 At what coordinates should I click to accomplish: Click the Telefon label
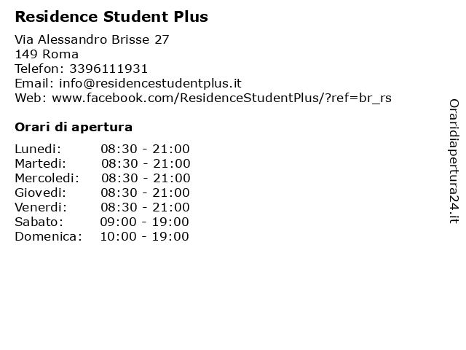click(x=39, y=69)
